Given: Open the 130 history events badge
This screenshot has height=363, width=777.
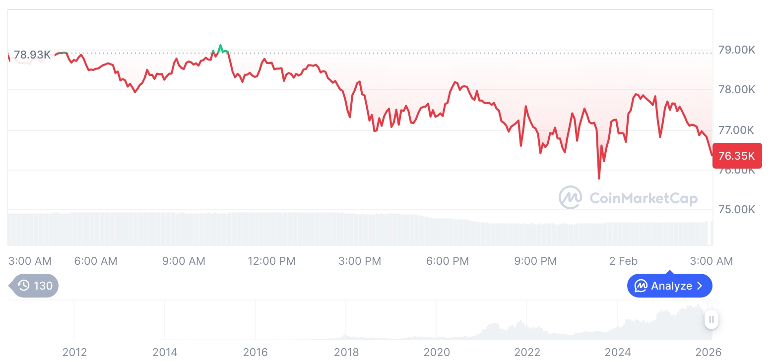Looking at the screenshot, I should (x=34, y=286).
